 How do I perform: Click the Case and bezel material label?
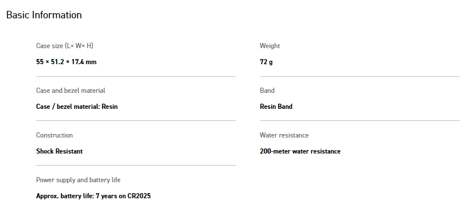[x=71, y=91]
